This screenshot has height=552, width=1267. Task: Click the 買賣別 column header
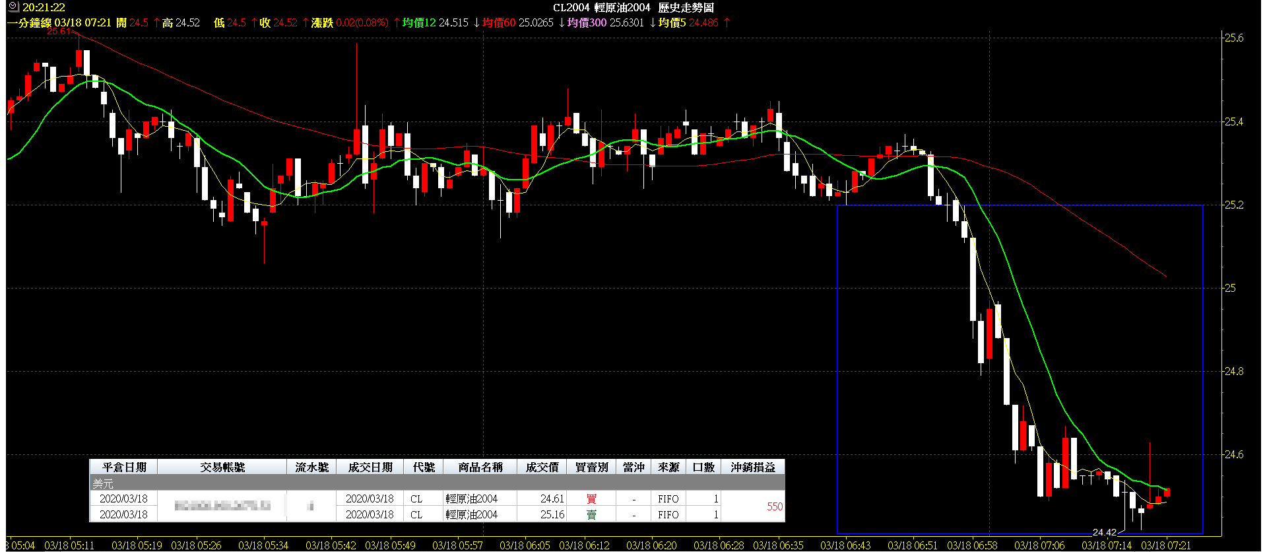tap(591, 467)
